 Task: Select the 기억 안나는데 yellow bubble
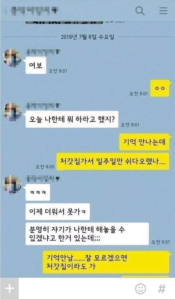click(144, 142)
